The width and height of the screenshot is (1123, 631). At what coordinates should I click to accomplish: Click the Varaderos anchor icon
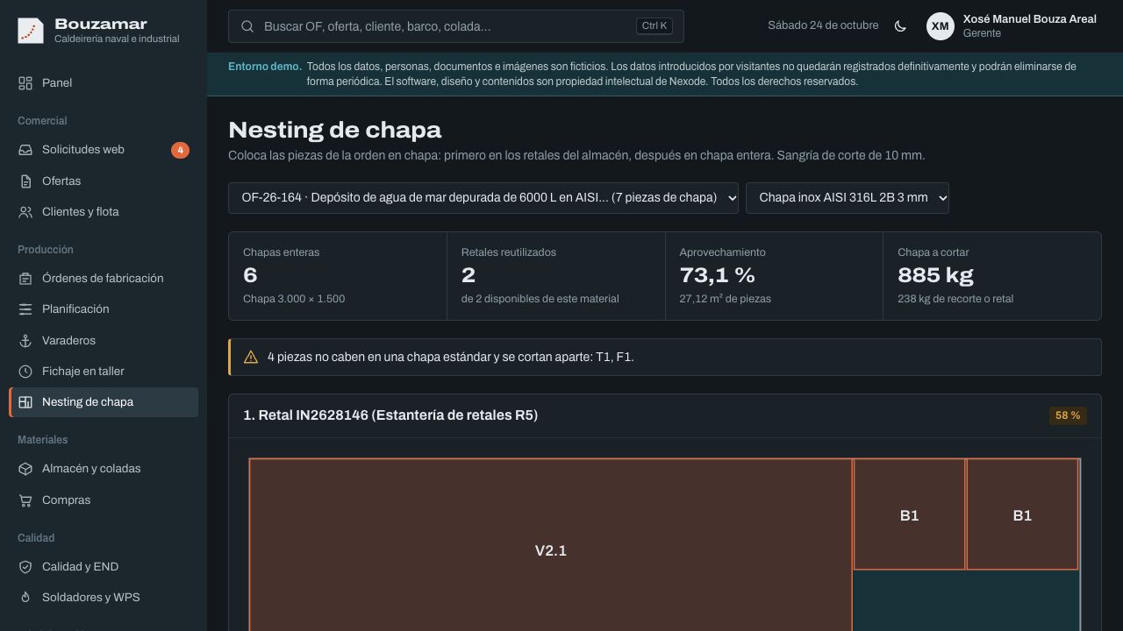tap(25, 341)
